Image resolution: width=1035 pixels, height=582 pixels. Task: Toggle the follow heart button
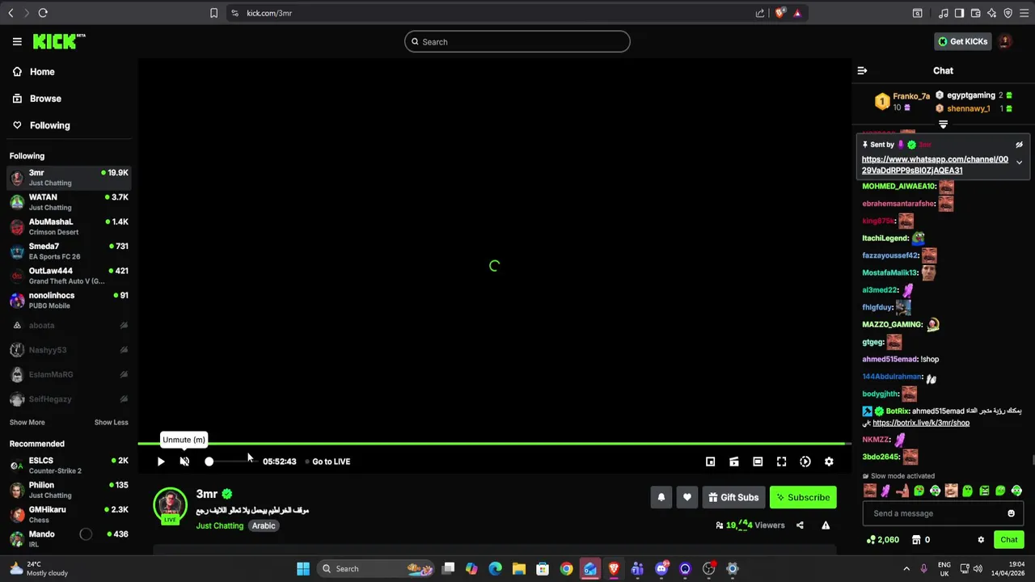686,497
